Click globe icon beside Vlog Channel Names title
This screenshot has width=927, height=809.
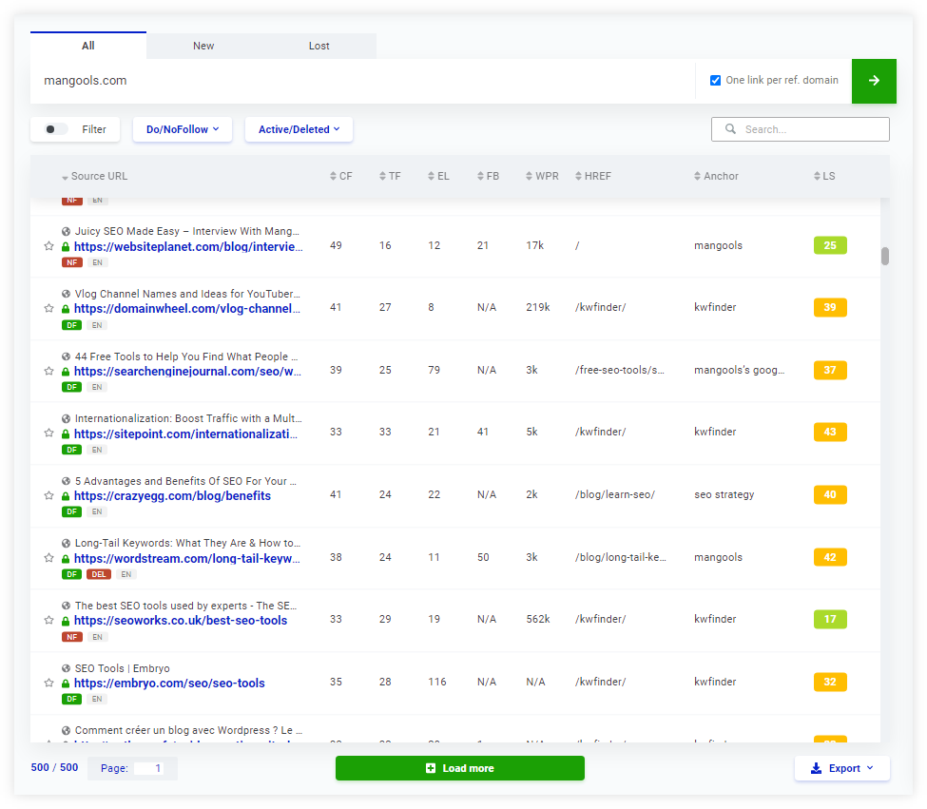pyautogui.click(x=67, y=294)
